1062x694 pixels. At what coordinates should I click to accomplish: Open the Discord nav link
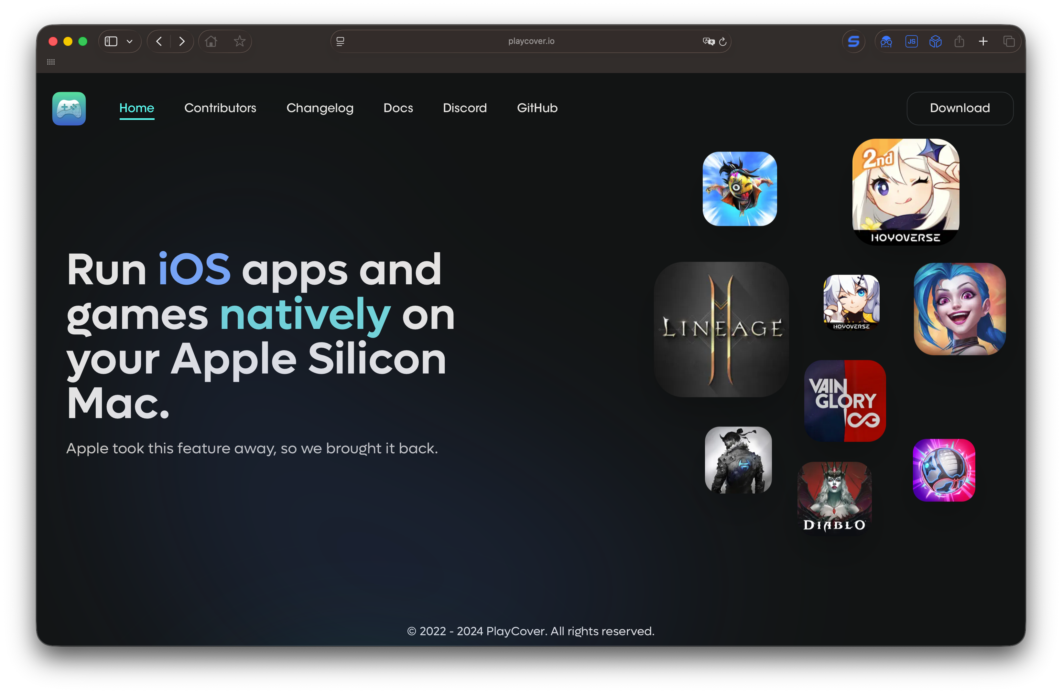pos(464,108)
